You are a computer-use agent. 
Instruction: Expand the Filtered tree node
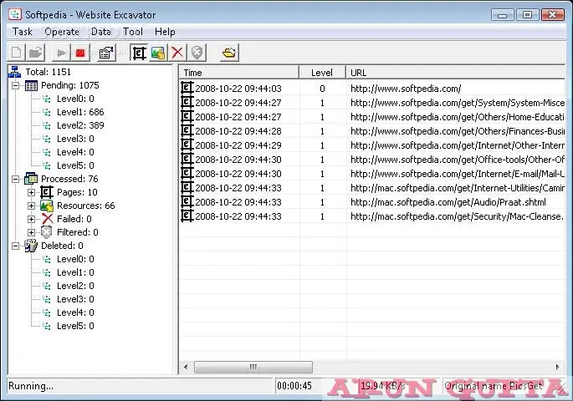[x=32, y=232]
